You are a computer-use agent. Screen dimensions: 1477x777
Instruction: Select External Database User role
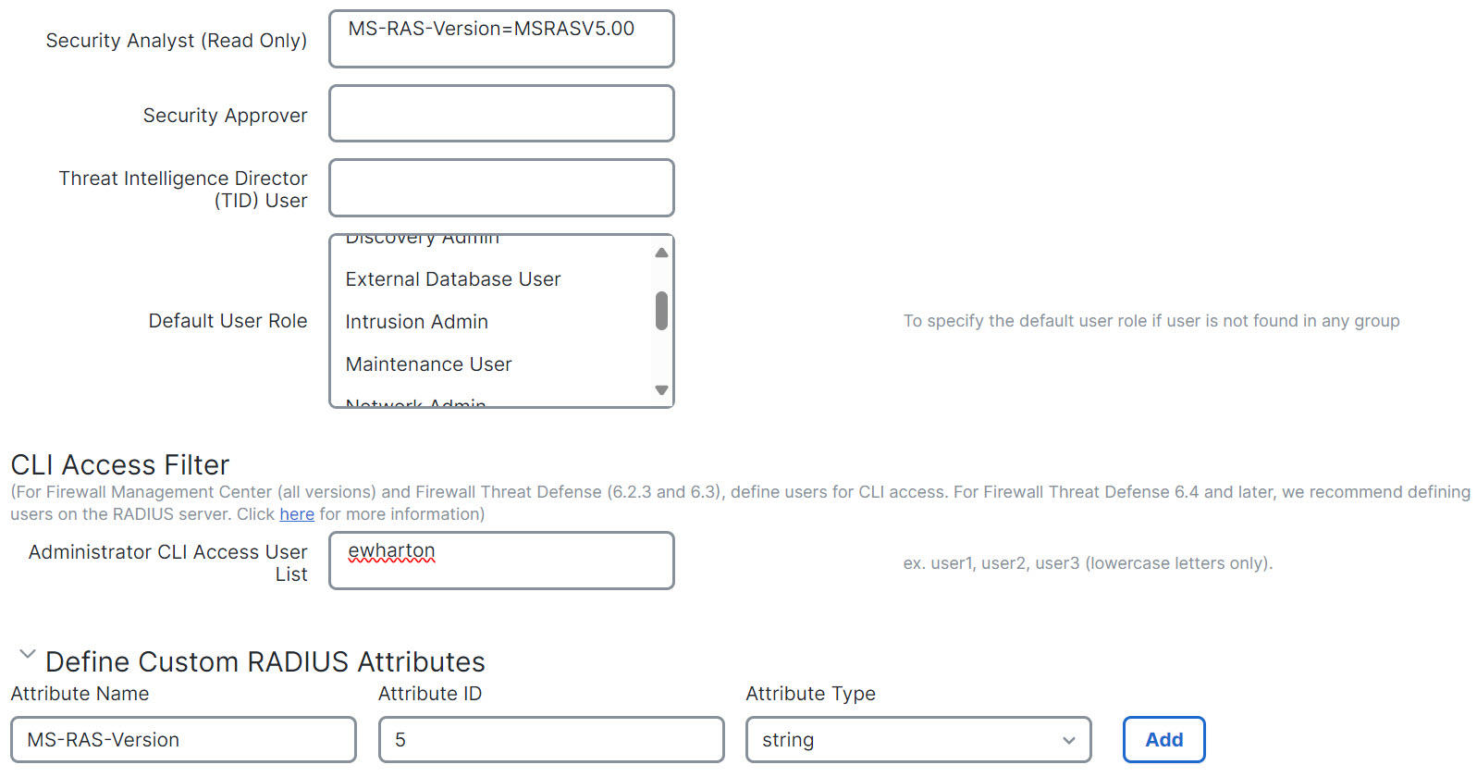[x=452, y=279]
